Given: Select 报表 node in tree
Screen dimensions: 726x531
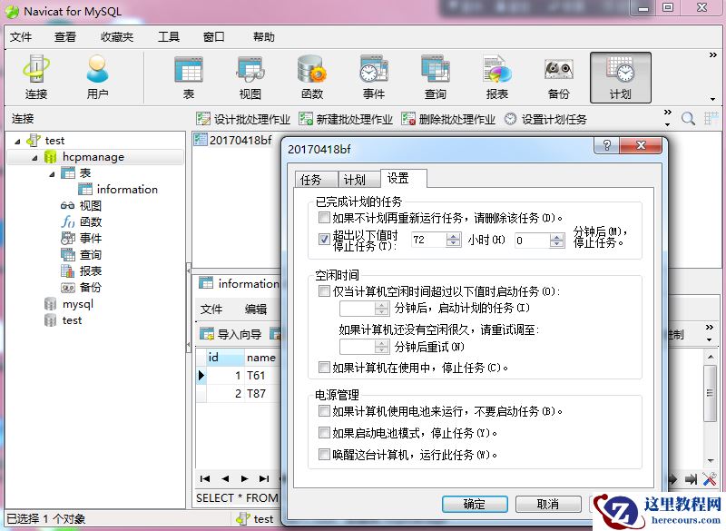Looking at the screenshot, I should 81,270.
